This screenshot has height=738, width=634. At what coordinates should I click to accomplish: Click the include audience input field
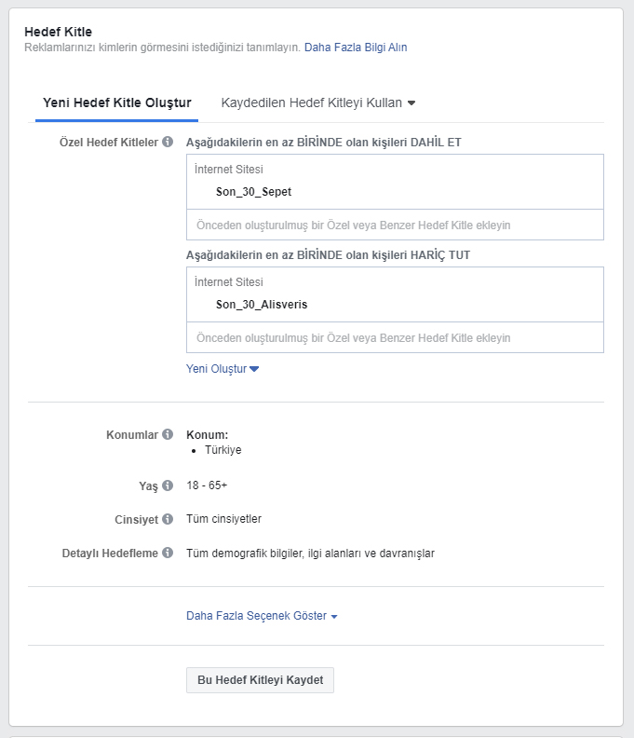pyautogui.click(x=395, y=225)
